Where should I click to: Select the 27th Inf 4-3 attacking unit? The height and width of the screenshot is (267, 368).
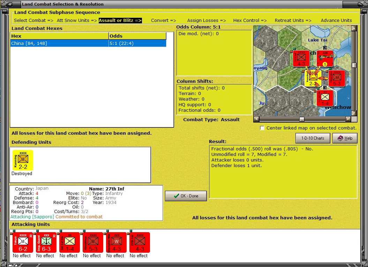point(140,242)
